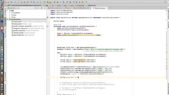The width and height of the screenshot is (169, 95).
Task: Click the Sync Gradle files toolbar icon
Action: pyautogui.click(x=74, y=2)
